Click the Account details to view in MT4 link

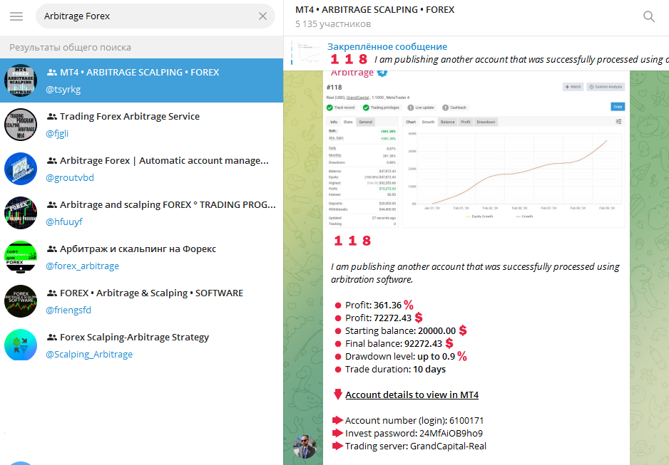point(412,395)
